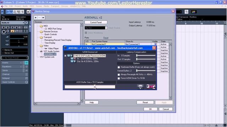
Task: Select Video Player in Devices tree
Action: pyautogui.click(x=53, y=49)
